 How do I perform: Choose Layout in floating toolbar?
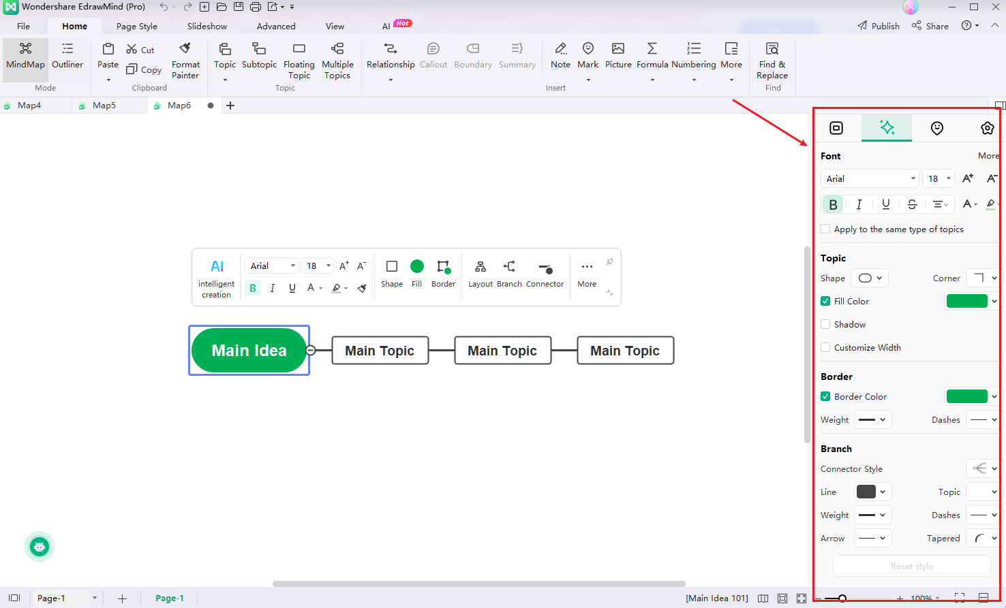[x=481, y=274]
